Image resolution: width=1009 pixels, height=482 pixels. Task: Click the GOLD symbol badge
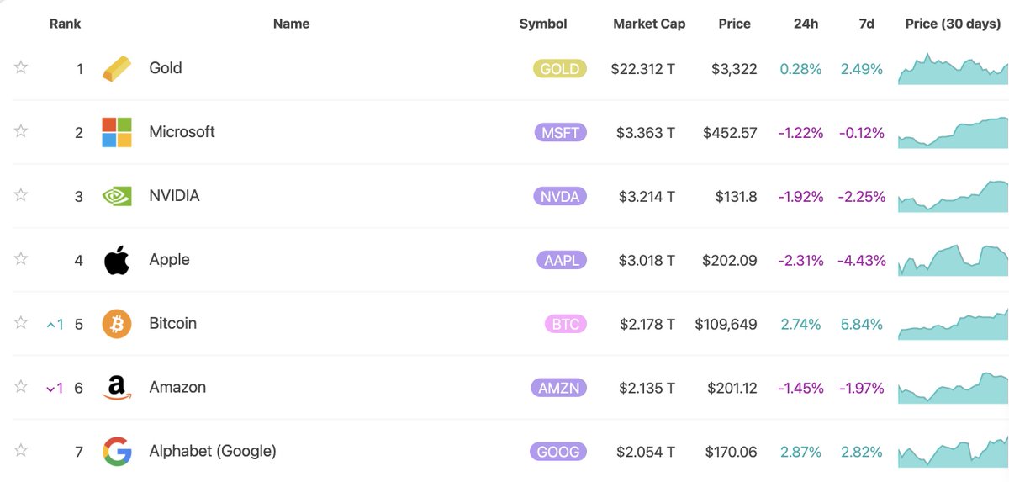560,69
